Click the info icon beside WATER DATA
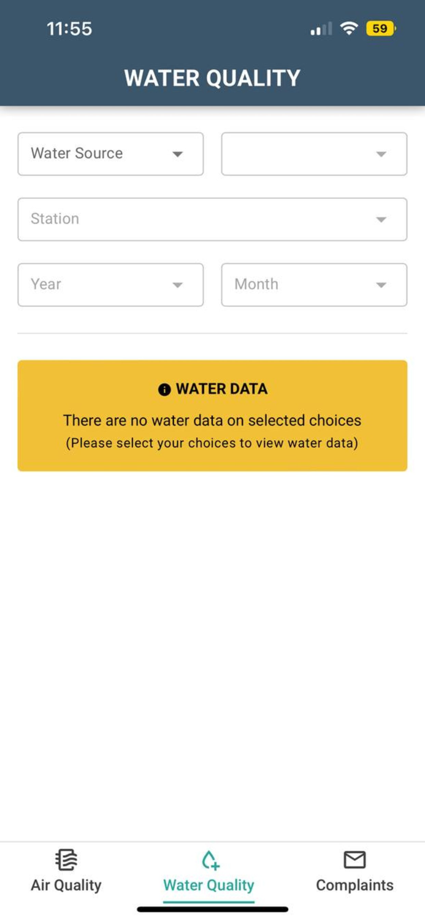425x921 pixels. (164, 389)
